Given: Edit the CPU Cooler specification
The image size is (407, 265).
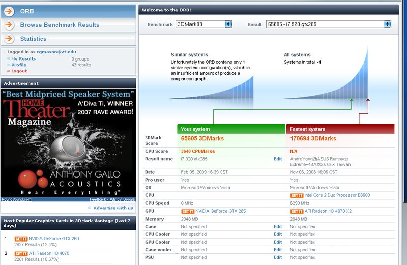Looking at the screenshot, I should click(x=278, y=234).
